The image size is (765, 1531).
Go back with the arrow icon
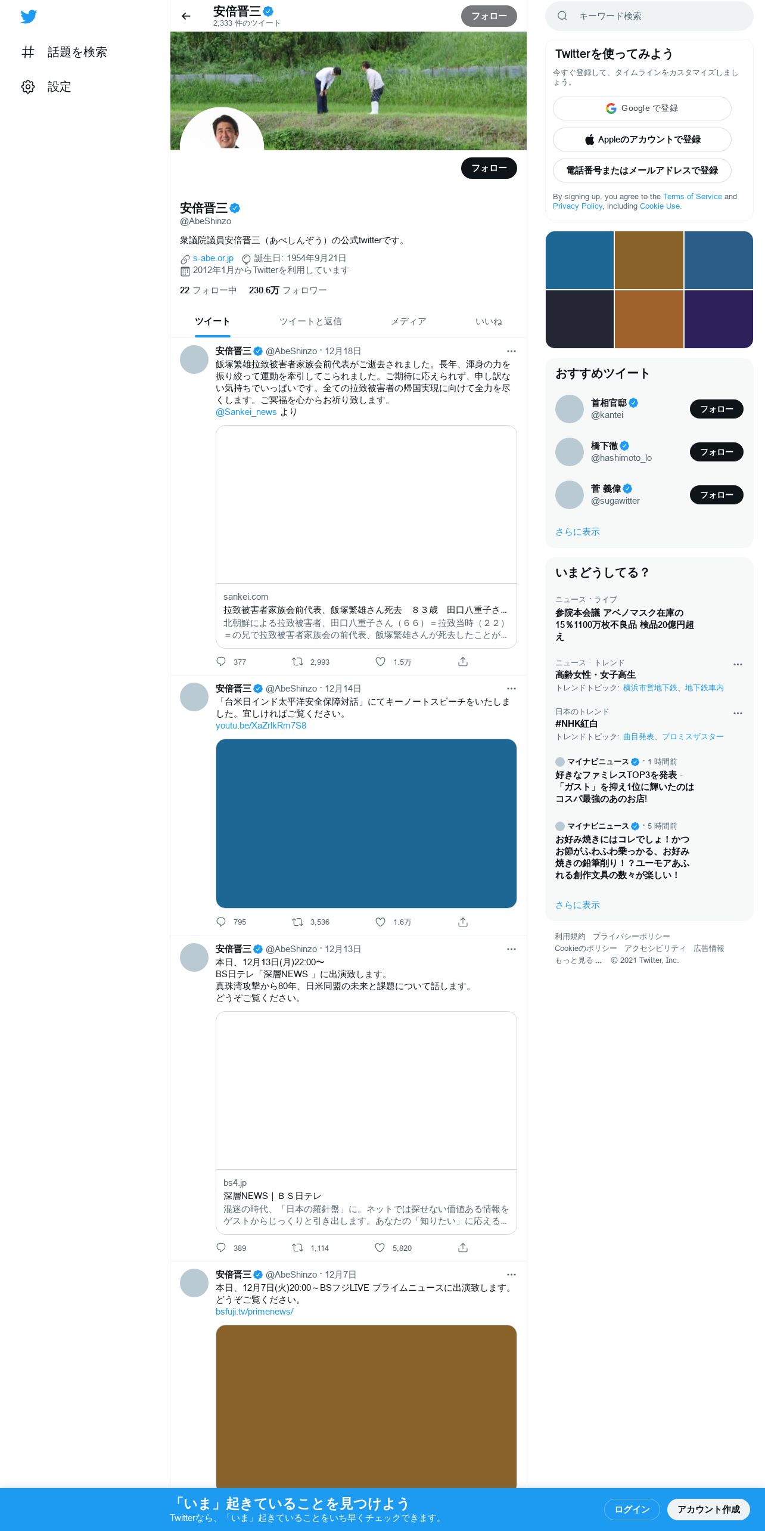186,16
